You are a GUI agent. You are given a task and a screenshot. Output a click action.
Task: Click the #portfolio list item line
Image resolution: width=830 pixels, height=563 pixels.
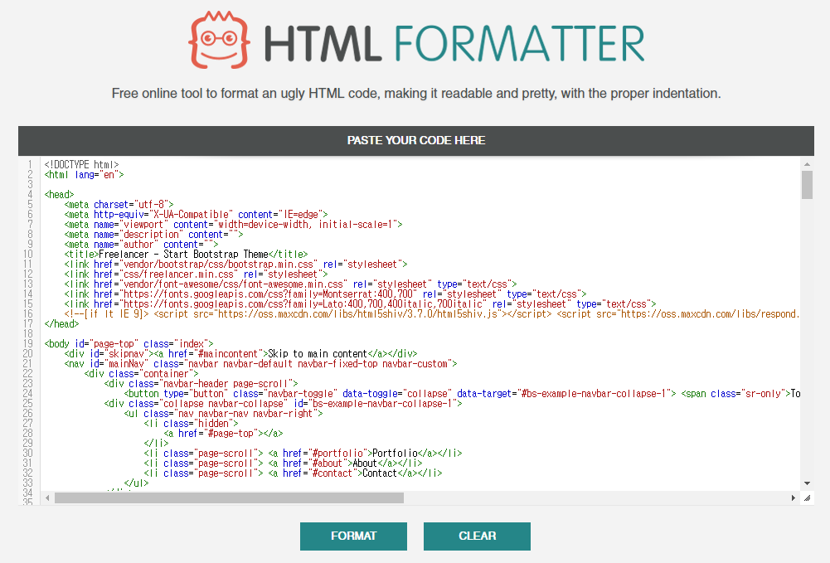click(303, 454)
